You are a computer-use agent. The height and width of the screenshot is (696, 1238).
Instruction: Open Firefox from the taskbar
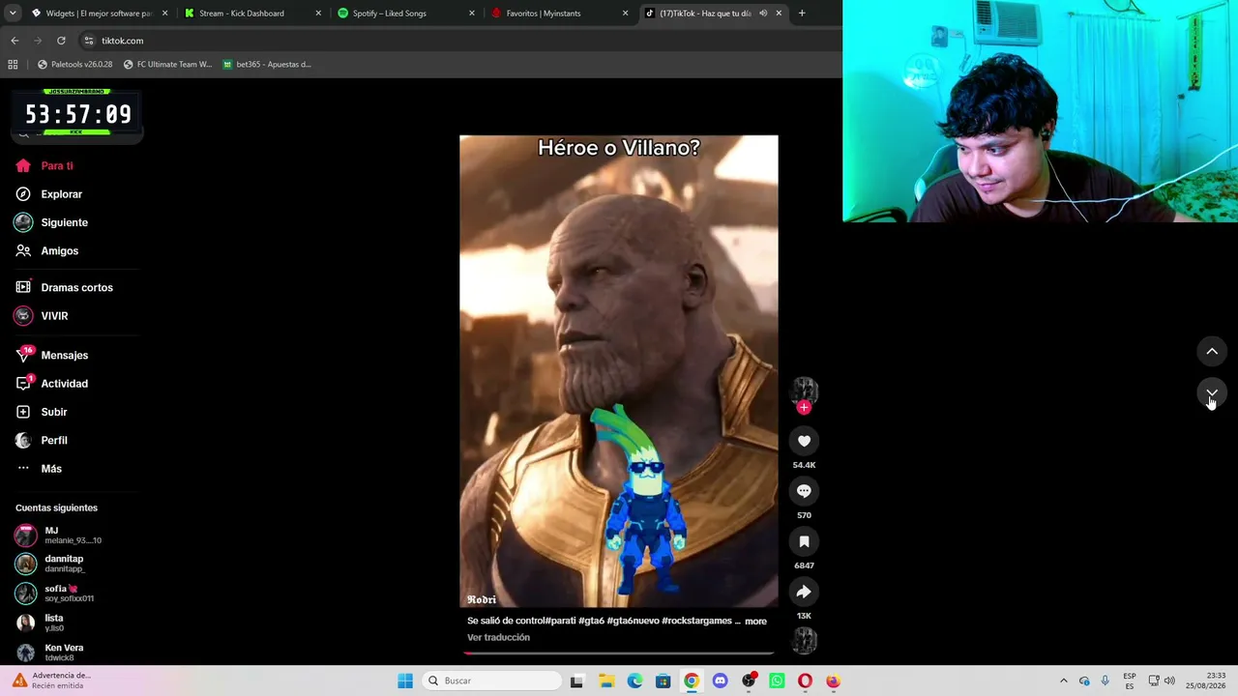point(833,681)
